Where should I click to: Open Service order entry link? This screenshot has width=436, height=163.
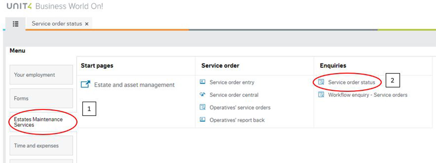(232, 82)
